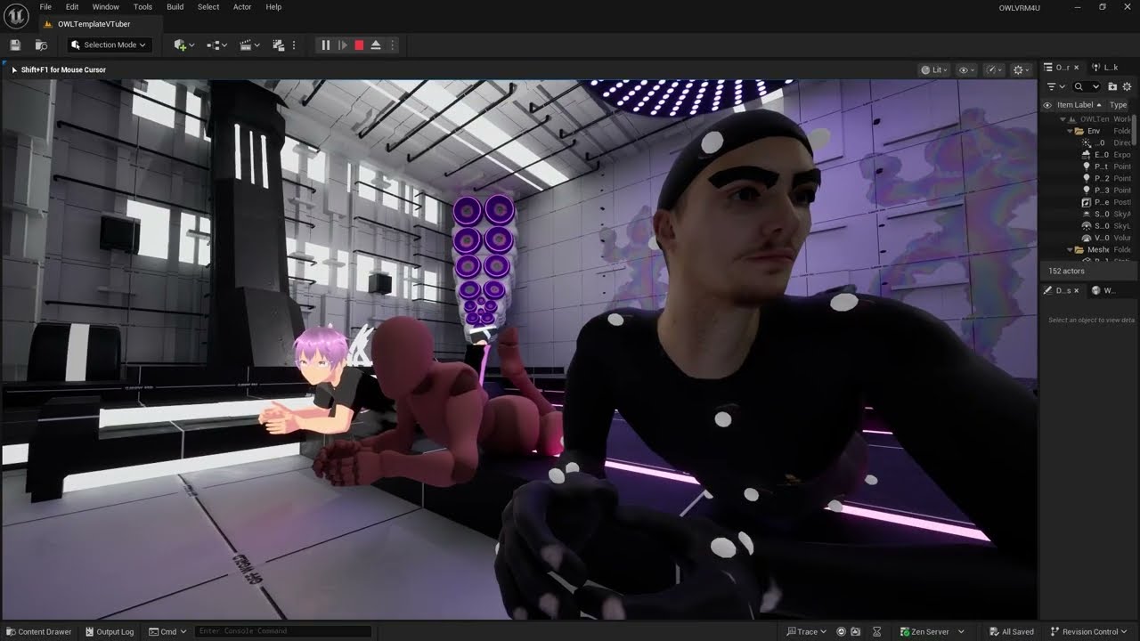
Task: Save the current level with the disk icon
Action: tap(15, 45)
